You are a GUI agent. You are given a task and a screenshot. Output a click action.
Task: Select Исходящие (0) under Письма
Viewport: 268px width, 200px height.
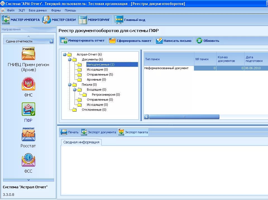click(x=97, y=105)
